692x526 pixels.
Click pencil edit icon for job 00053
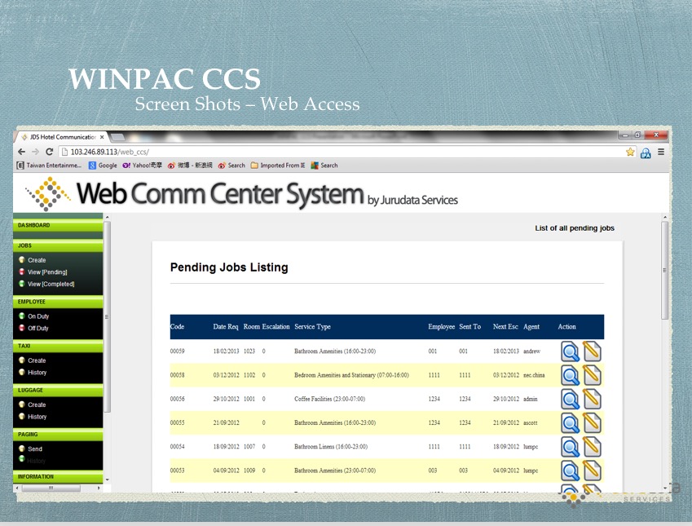[x=592, y=471]
